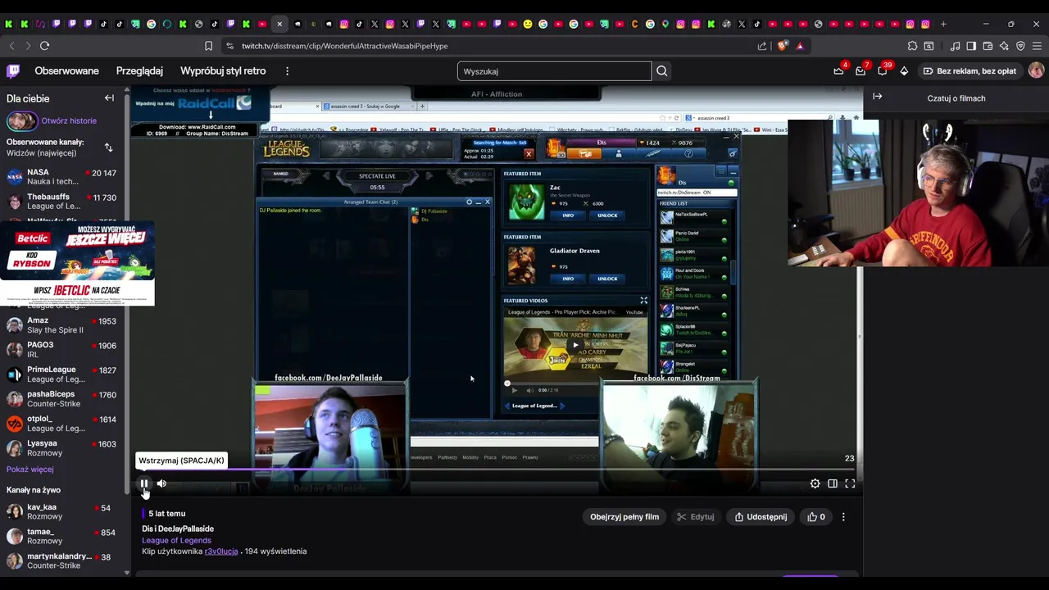
Task: Click Bez reklam, bez opłat button
Action: pyautogui.click(x=970, y=71)
